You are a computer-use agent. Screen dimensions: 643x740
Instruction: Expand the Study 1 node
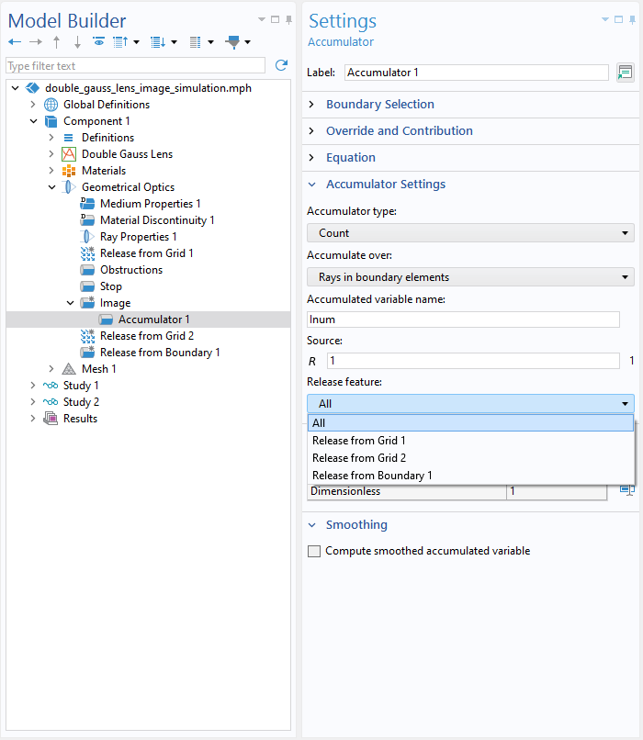coord(32,385)
